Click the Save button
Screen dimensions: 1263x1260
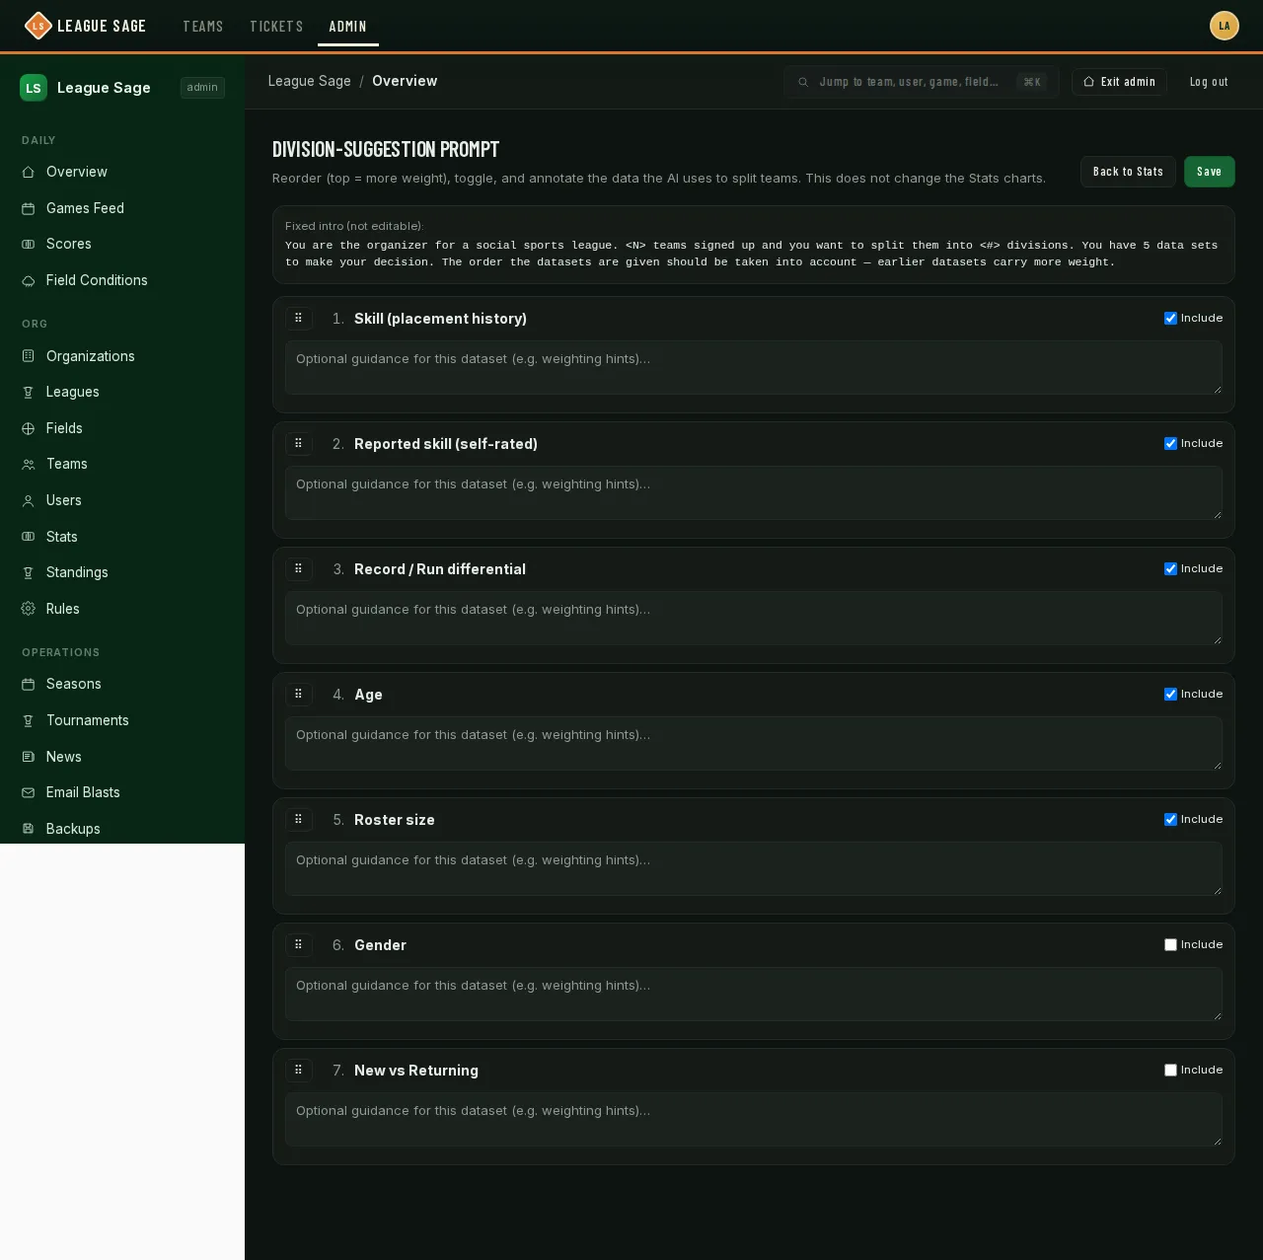point(1209,172)
